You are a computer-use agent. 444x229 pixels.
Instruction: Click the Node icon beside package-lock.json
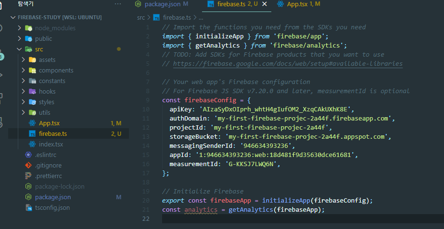pos(28,187)
